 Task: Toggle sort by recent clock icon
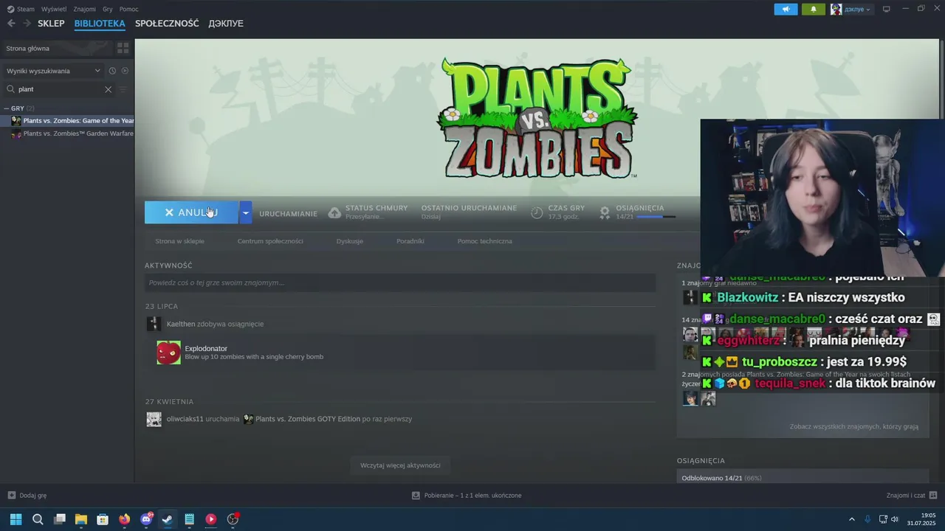(x=112, y=71)
